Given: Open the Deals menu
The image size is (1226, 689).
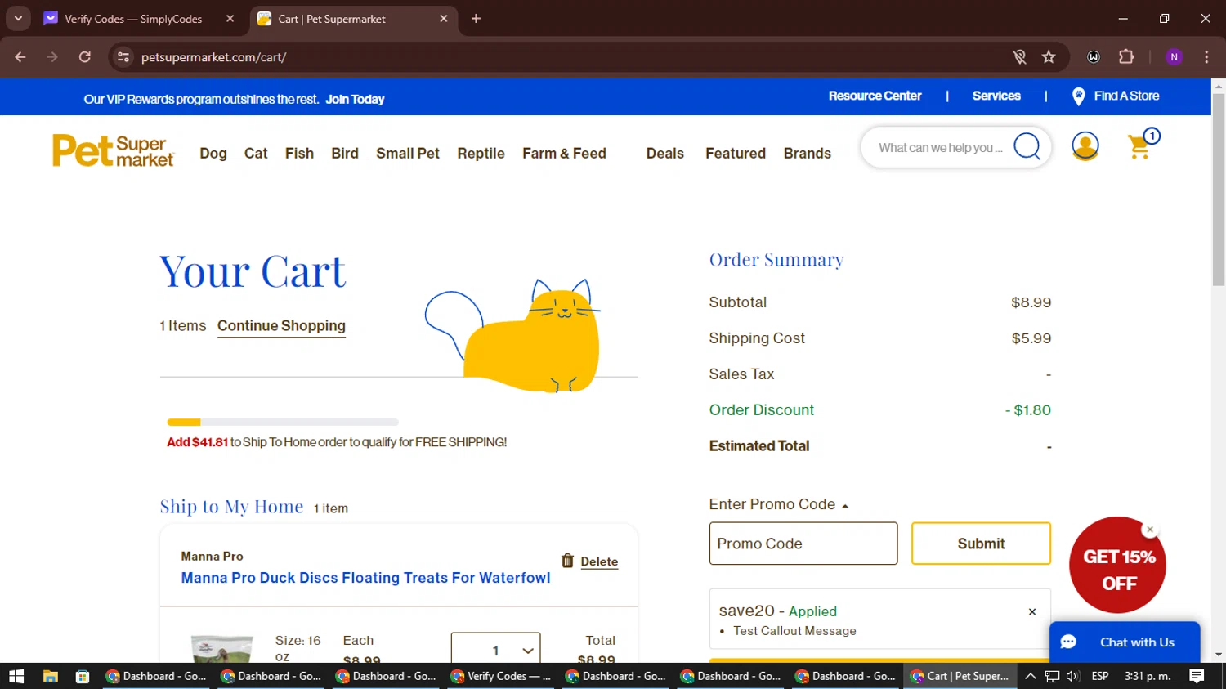Looking at the screenshot, I should click(664, 154).
